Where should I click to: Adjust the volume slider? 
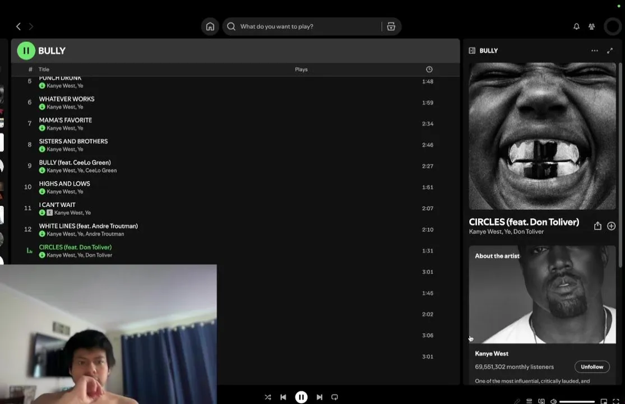(577, 402)
